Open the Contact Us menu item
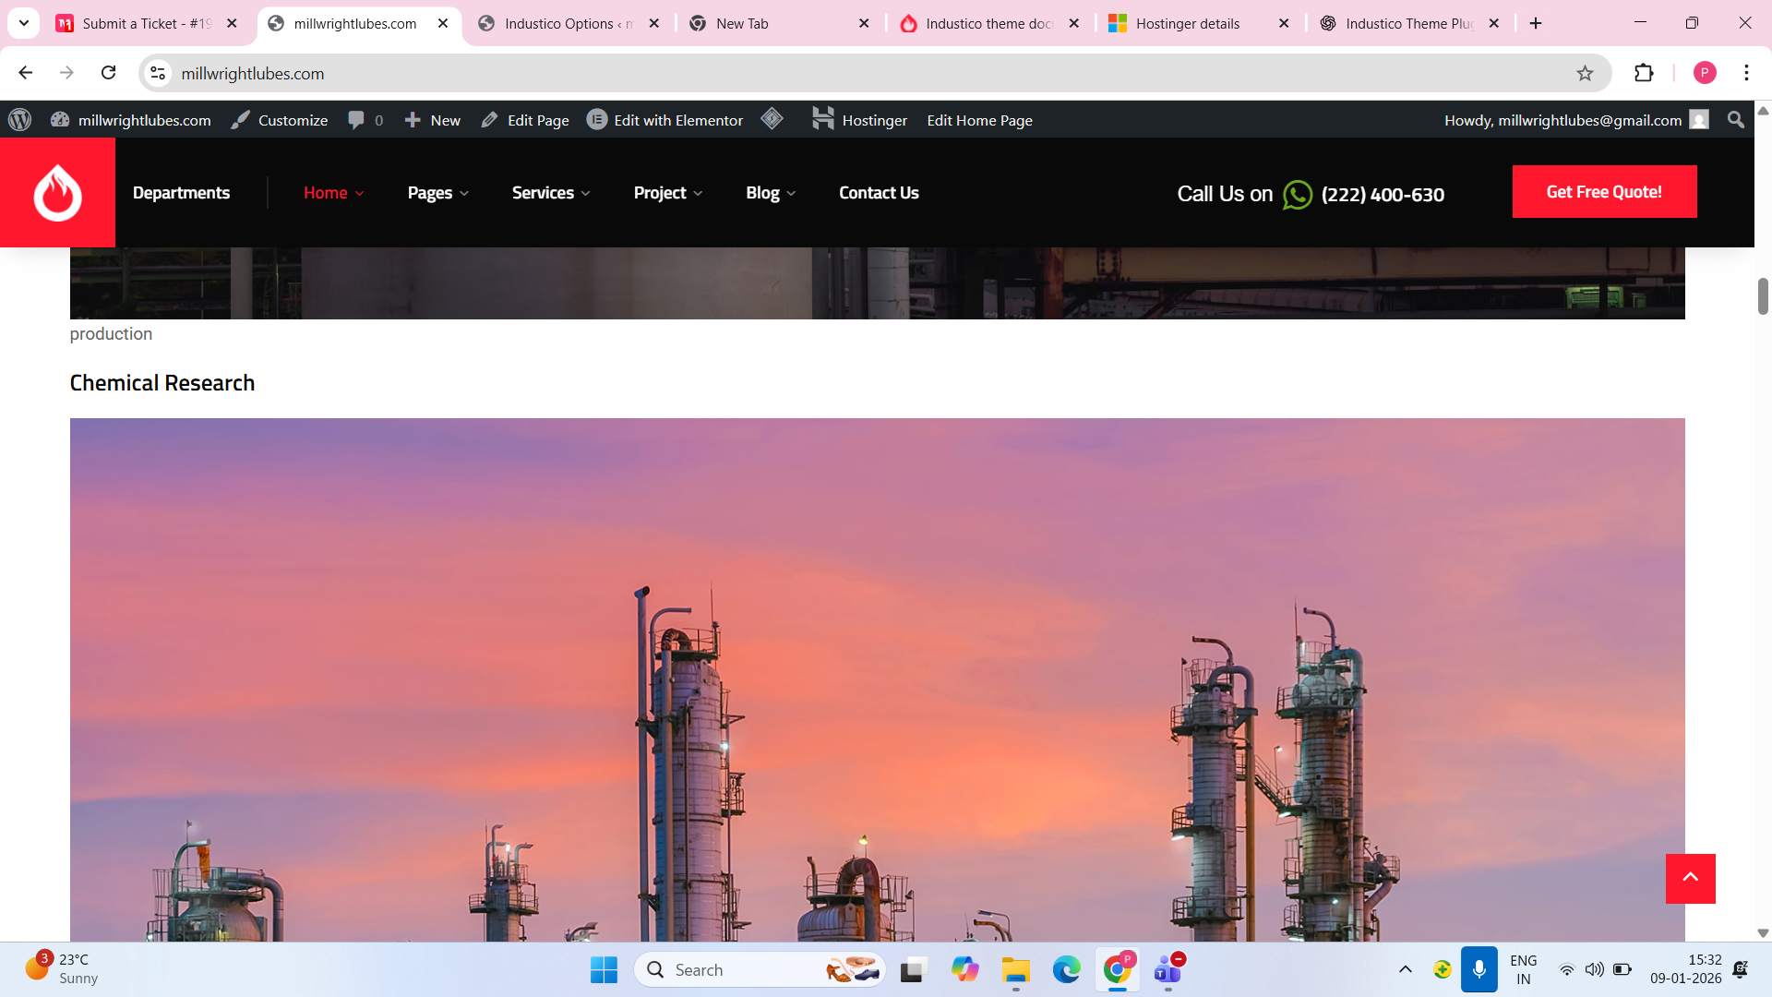The image size is (1772, 997). coord(878,193)
